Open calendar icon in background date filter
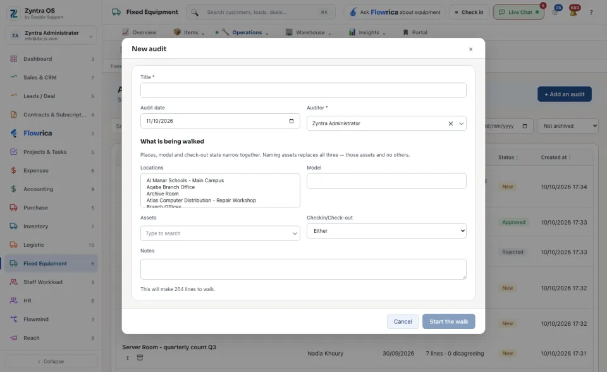607x372 pixels. [525, 126]
